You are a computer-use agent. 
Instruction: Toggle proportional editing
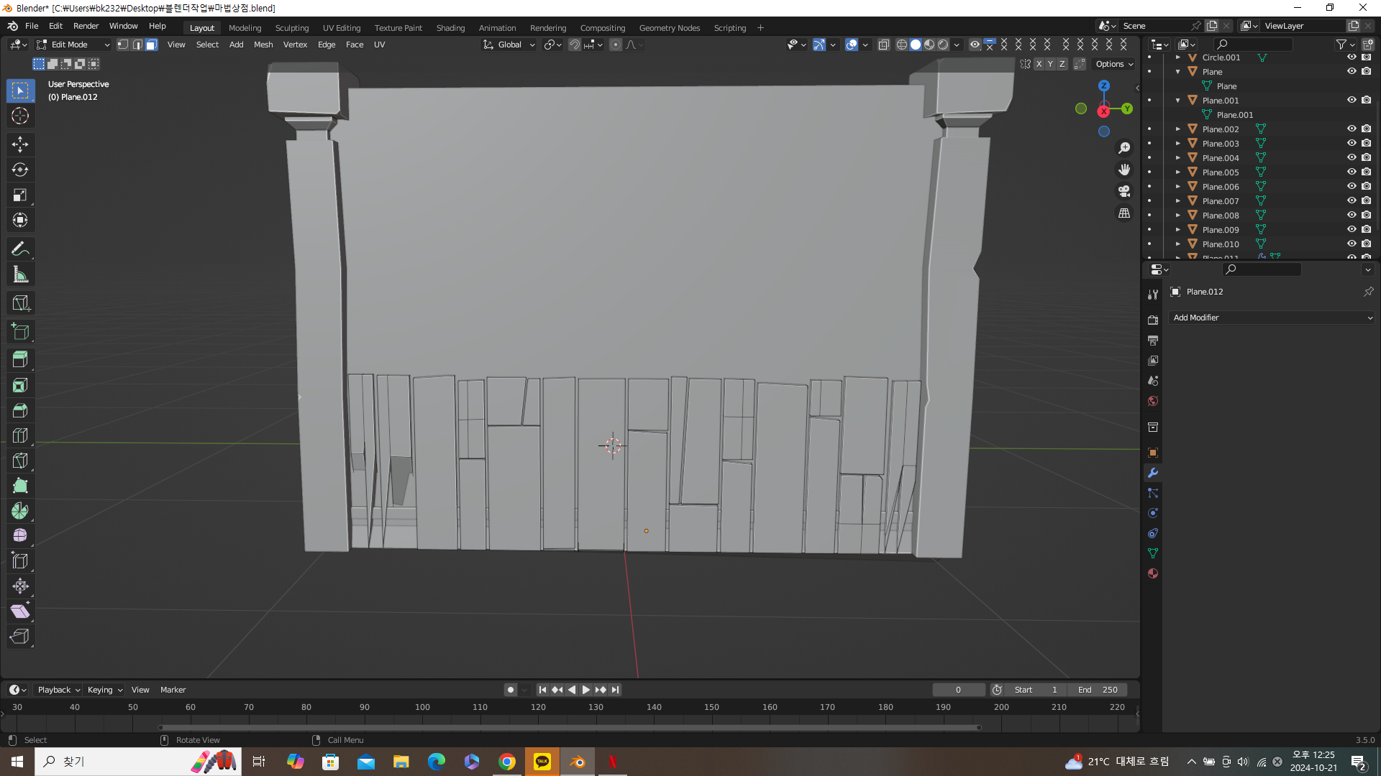(616, 45)
